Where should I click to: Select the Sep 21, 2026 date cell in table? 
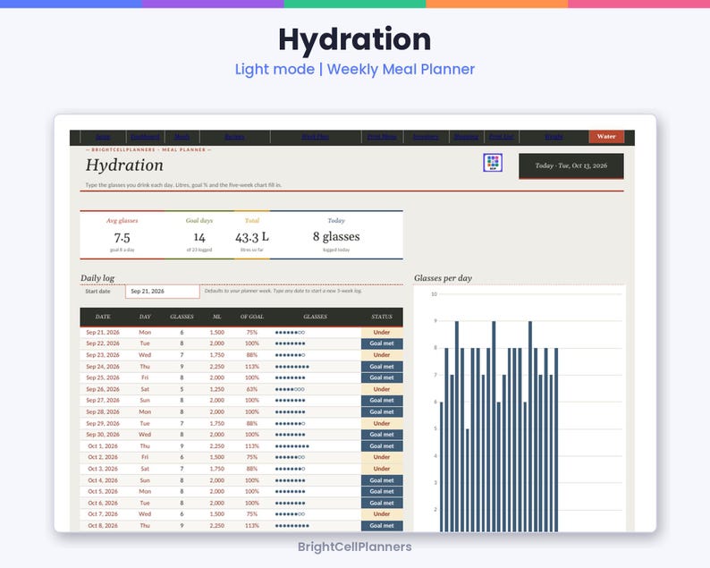click(103, 332)
